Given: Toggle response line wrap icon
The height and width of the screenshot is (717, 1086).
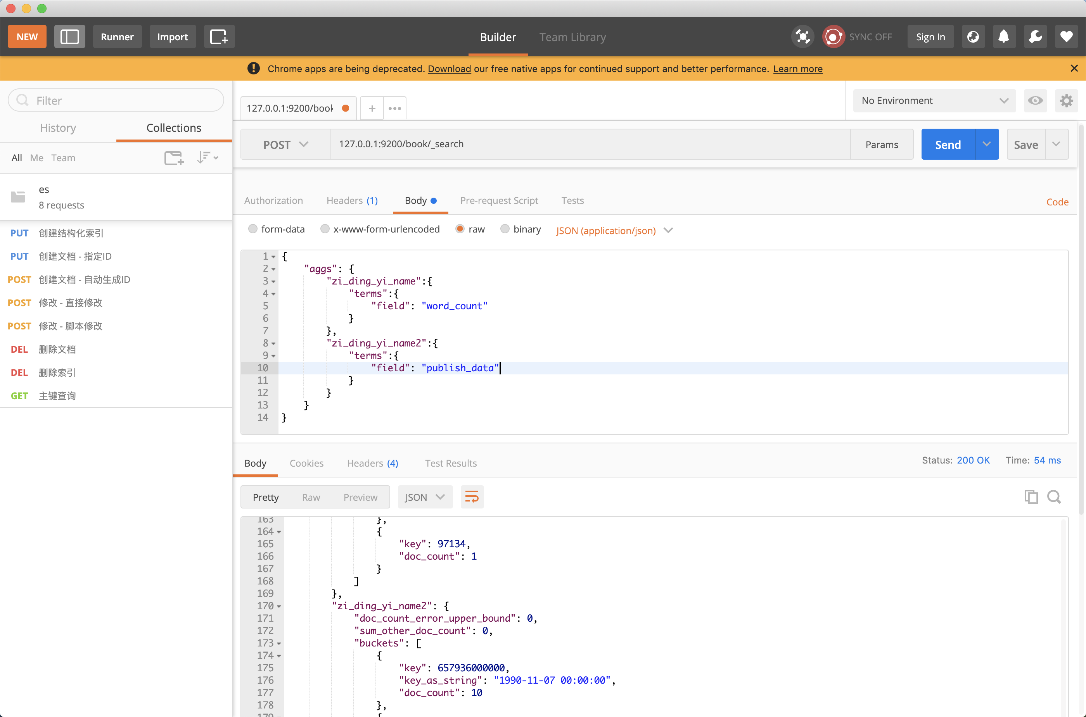Looking at the screenshot, I should (472, 497).
